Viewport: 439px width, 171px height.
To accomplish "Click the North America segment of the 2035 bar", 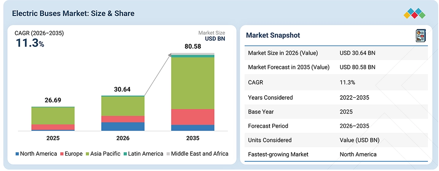I will tap(193, 128).
